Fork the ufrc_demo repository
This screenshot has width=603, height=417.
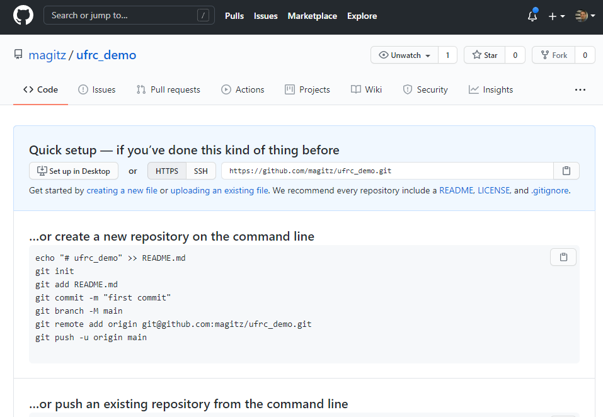(554, 55)
